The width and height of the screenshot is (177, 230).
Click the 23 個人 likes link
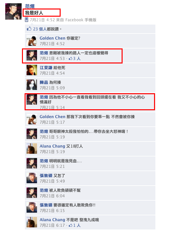click(x=40, y=29)
